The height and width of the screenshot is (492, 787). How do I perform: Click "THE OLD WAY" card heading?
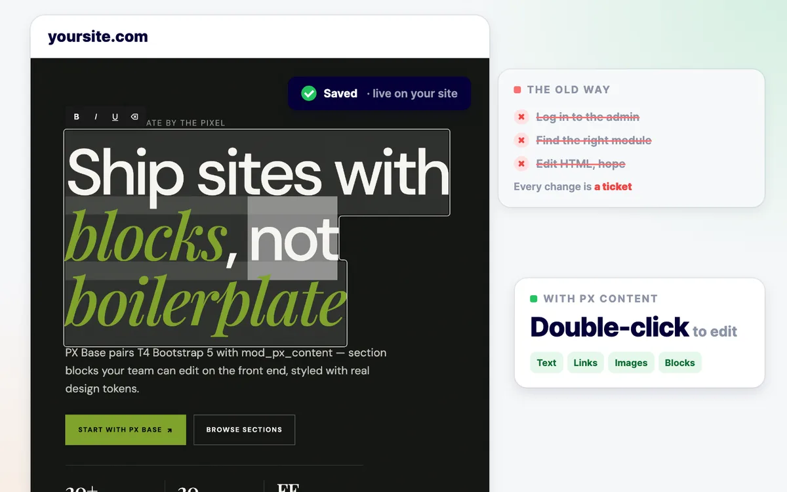[569, 90]
